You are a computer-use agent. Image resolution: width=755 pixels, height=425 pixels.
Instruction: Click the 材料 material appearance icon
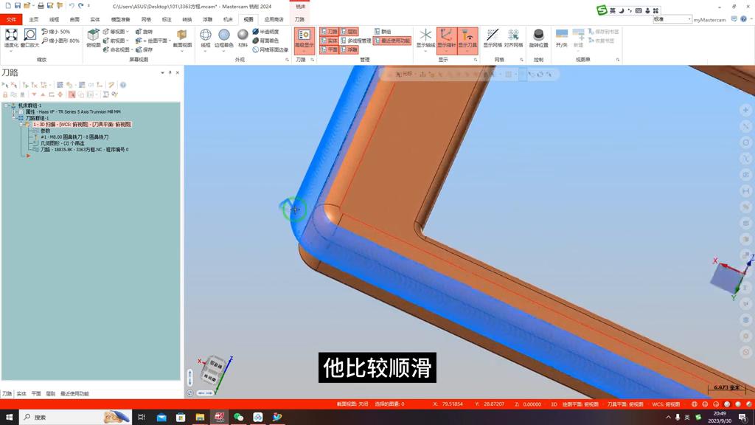(242, 34)
